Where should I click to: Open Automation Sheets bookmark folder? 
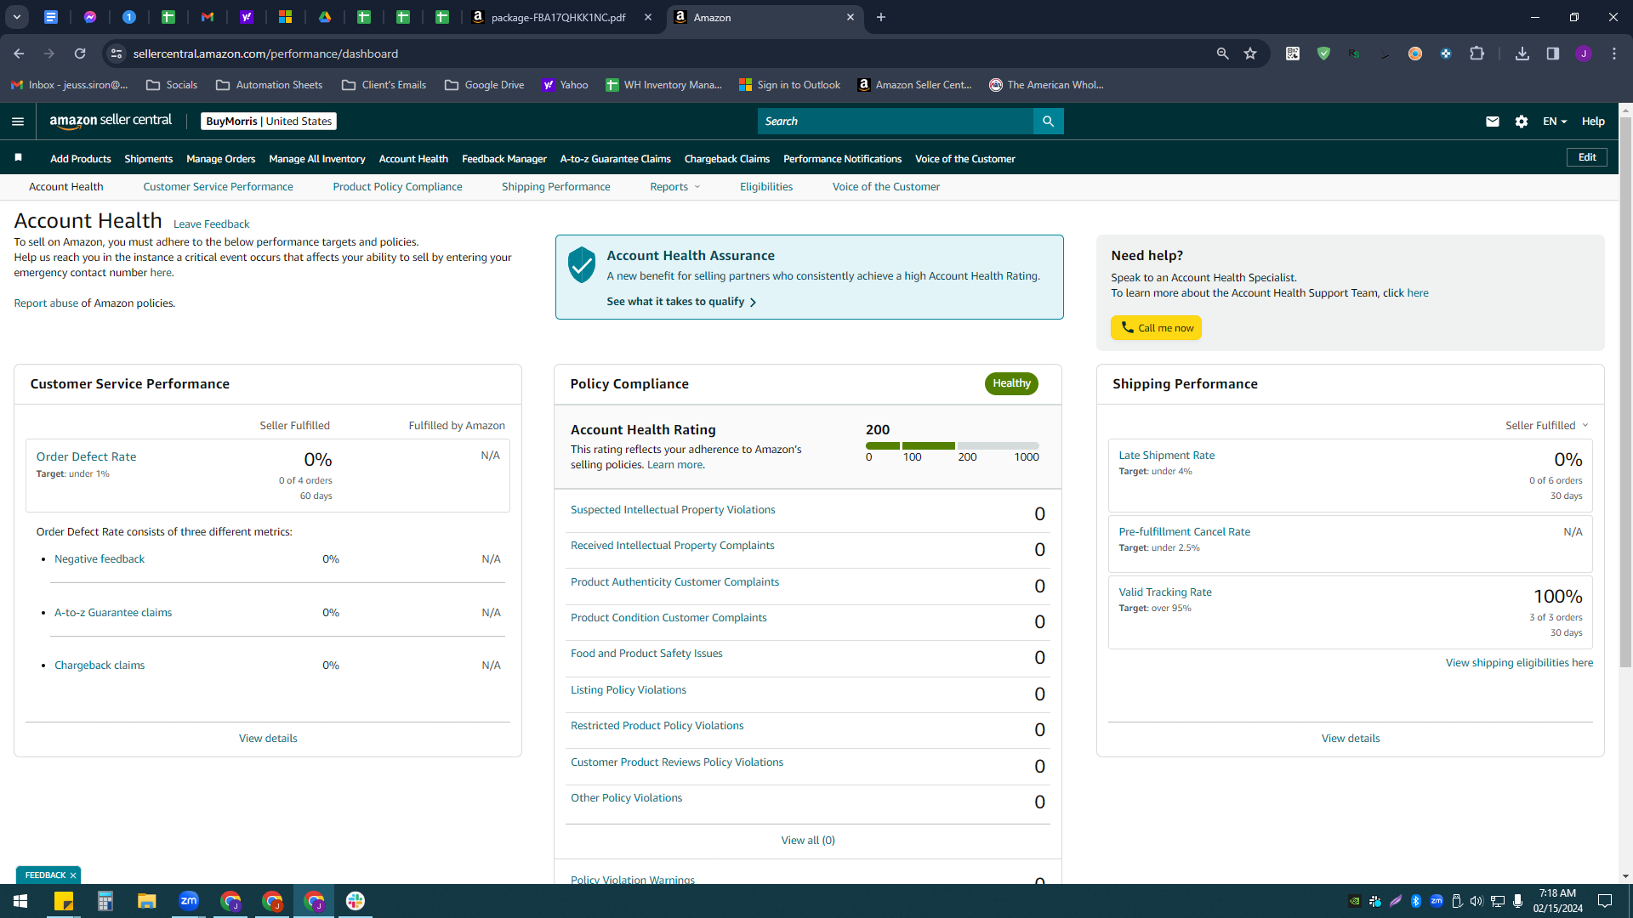269,85
